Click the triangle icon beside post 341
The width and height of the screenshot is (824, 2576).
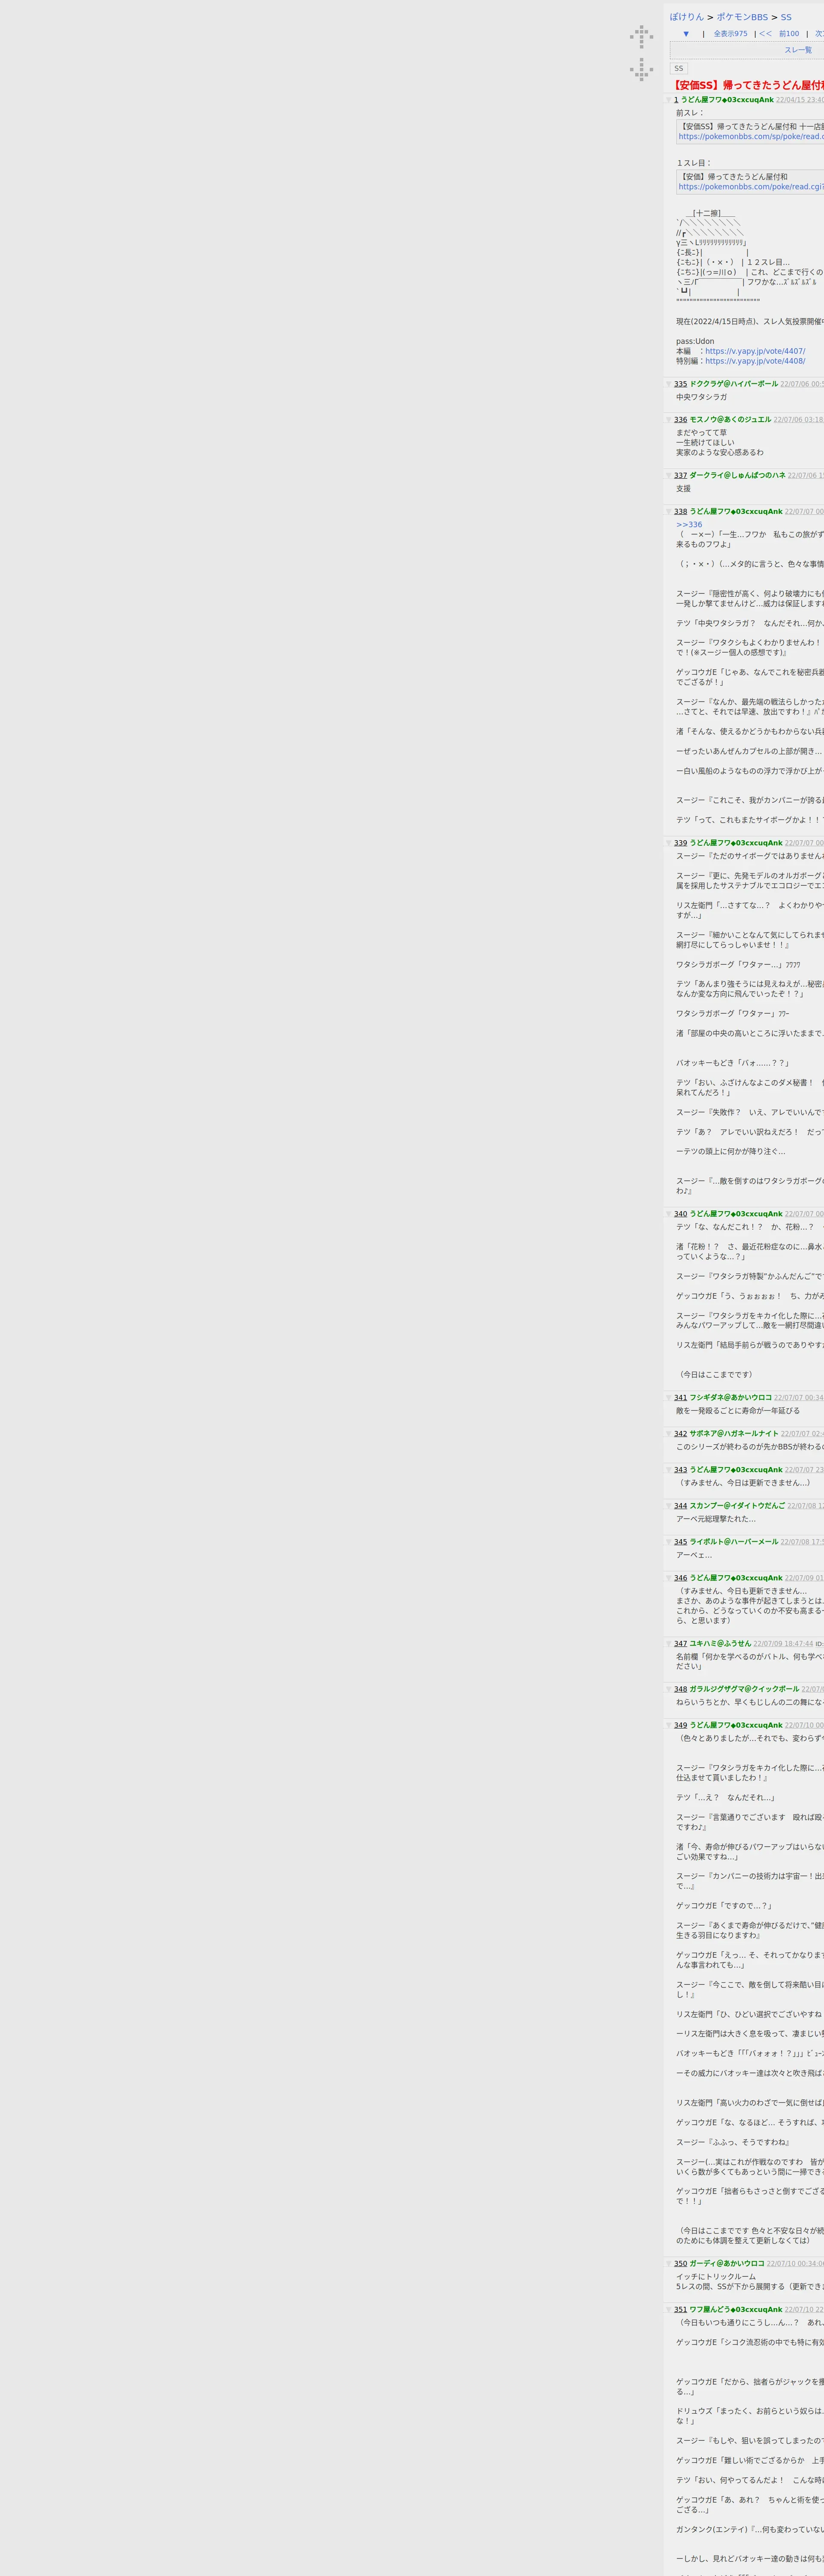point(669,1398)
